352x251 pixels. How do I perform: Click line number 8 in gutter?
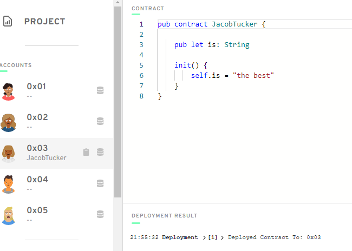141,96
